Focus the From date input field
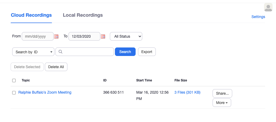The image size is (276, 122). pyautogui.click(x=37, y=36)
